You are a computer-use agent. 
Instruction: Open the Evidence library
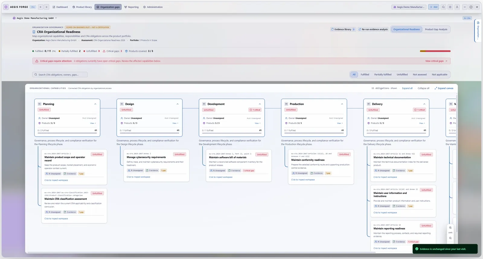click(343, 29)
